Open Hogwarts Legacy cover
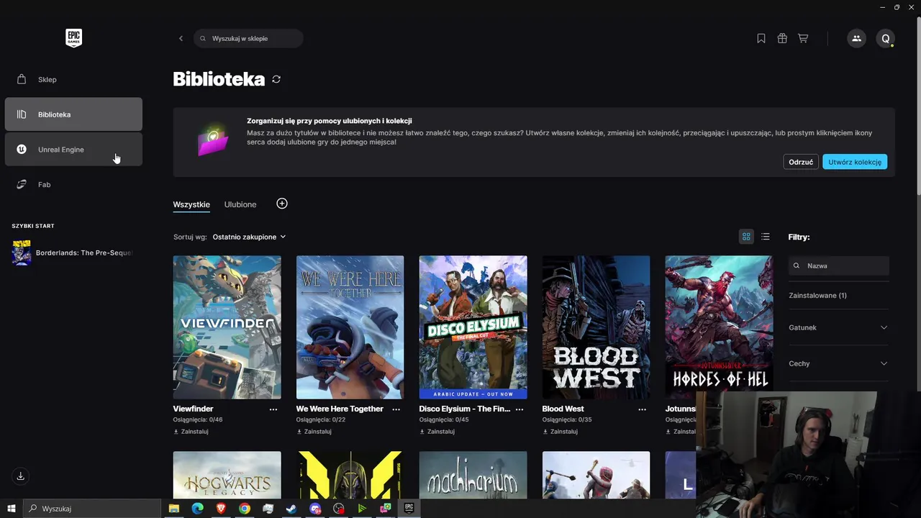 [227, 475]
